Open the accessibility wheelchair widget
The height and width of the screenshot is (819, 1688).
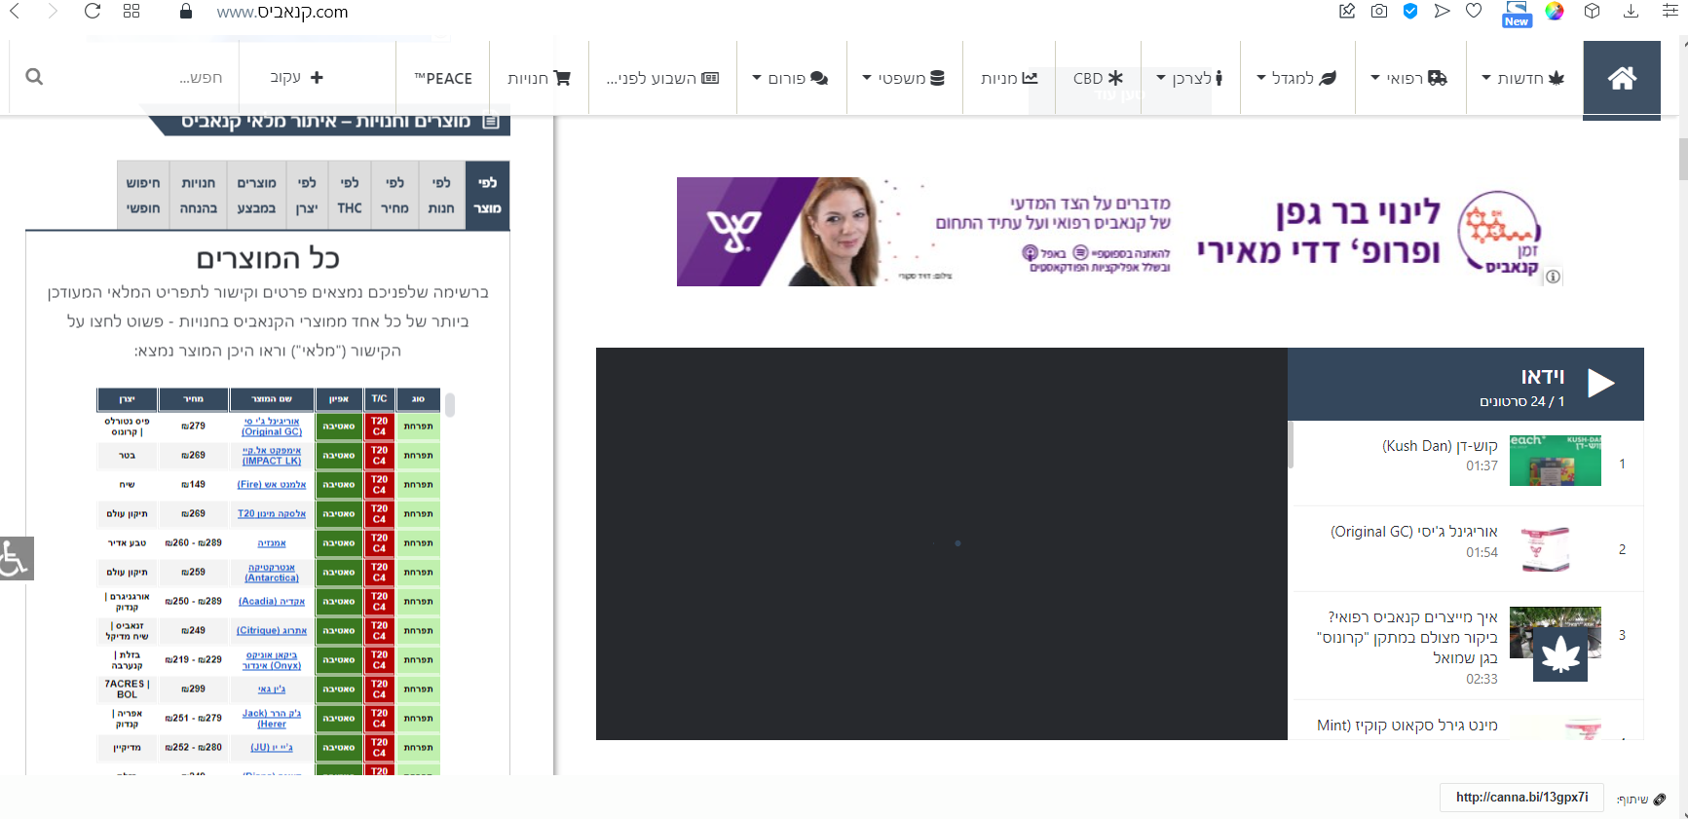16,558
